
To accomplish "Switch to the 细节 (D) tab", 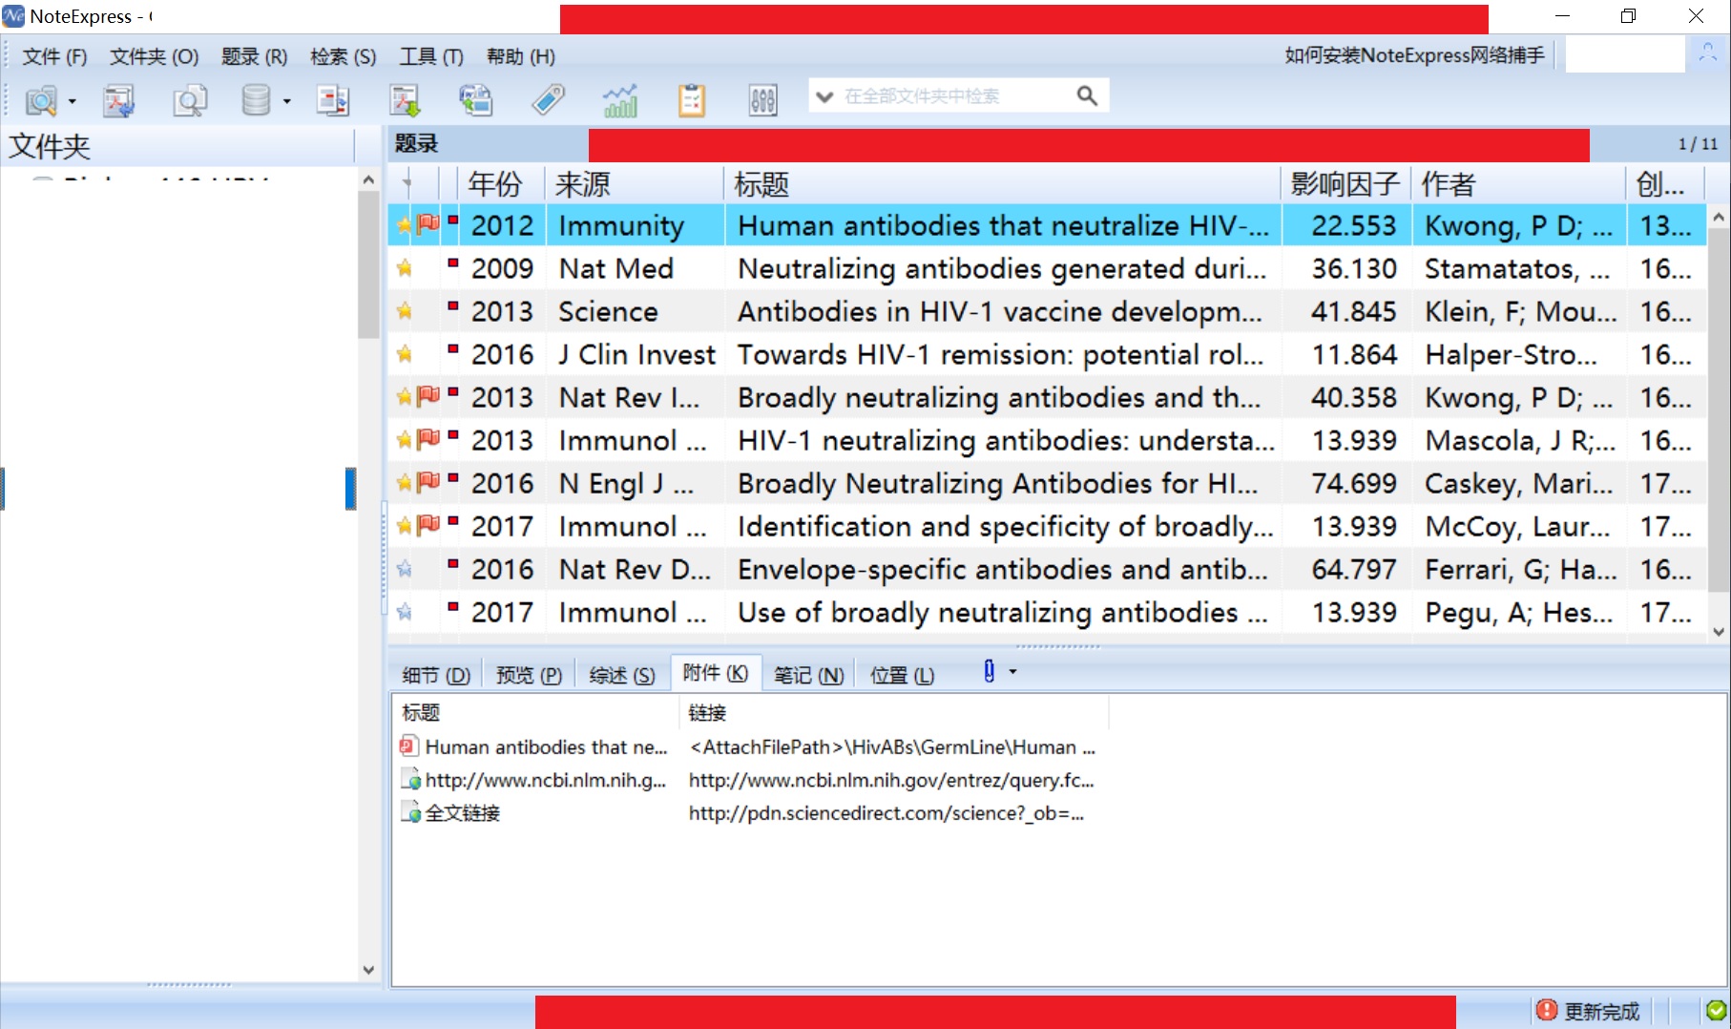I will tap(436, 675).
